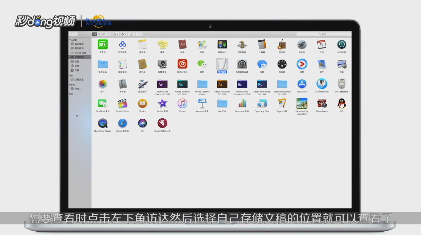
Task: Click the Finder search (搜索) field
Action: coord(324,34)
